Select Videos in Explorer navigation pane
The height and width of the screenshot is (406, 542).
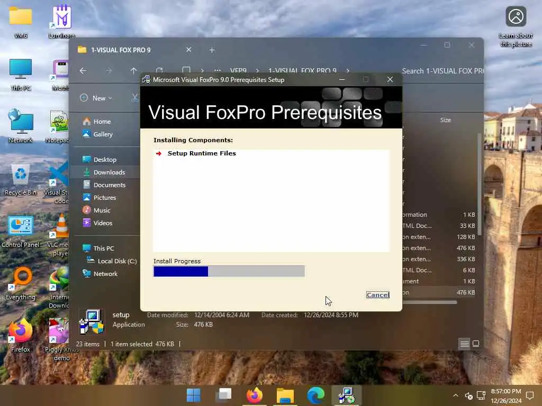97,223
